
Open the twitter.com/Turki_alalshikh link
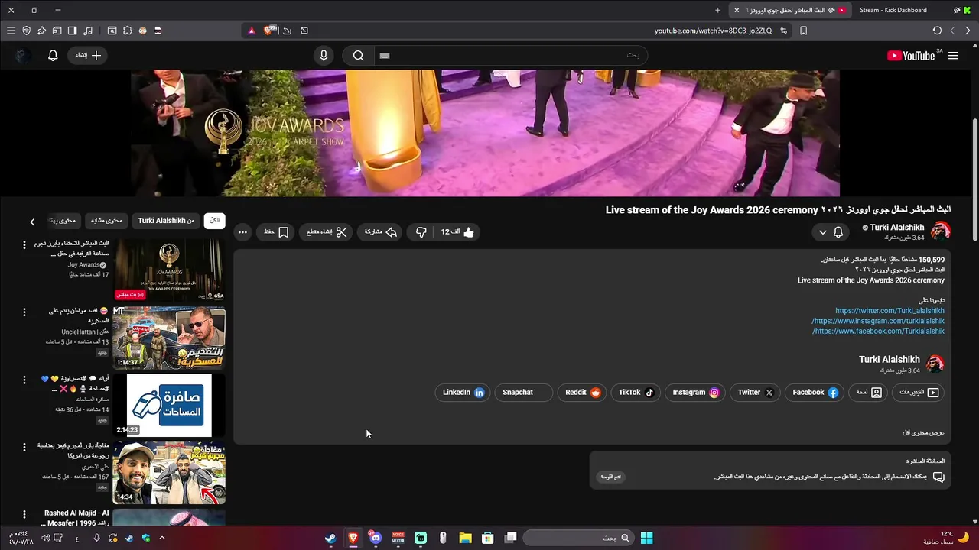click(890, 311)
